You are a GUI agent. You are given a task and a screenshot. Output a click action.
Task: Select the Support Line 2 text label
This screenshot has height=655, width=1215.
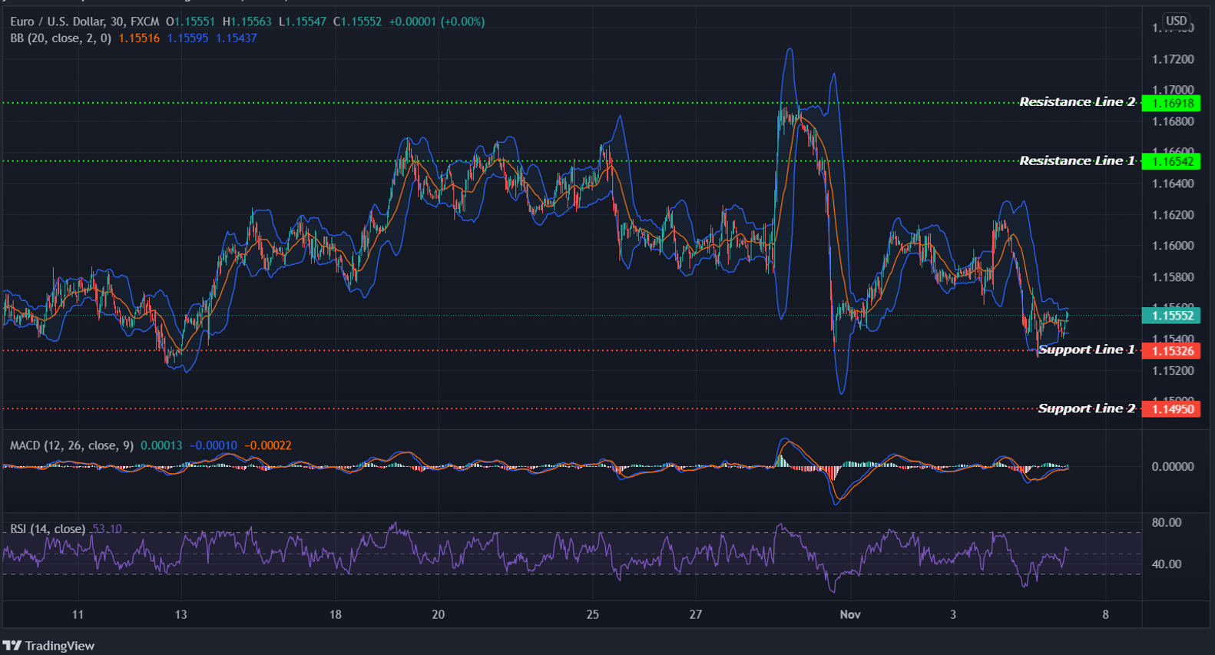coord(1086,409)
